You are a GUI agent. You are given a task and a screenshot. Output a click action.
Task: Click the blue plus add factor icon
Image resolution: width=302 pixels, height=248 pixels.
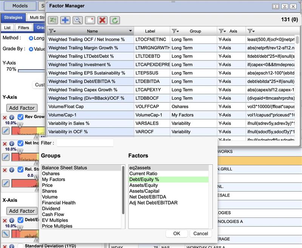[x=65, y=20]
